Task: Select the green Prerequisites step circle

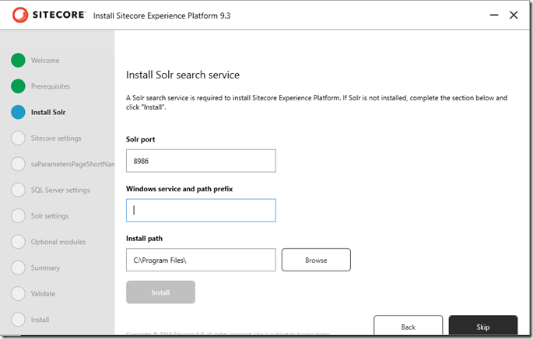Action: click(18, 86)
